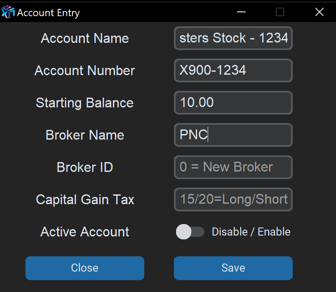Click the Capital Gain Tax field
Viewport: 336px width, 292px height.
pos(233,199)
